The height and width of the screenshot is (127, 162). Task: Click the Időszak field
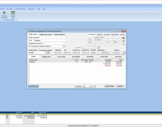[x=94, y=53]
